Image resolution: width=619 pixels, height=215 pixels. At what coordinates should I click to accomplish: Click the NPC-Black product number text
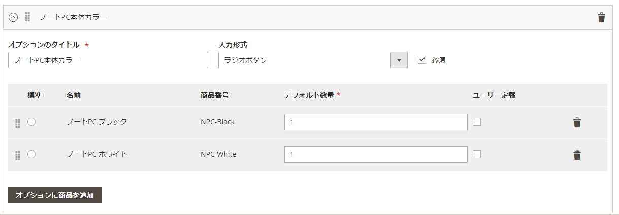pos(217,122)
